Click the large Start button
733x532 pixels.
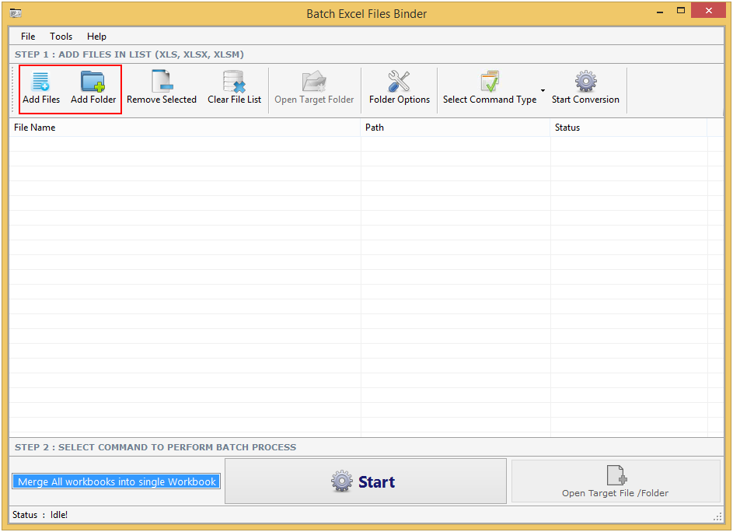[x=365, y=481]
